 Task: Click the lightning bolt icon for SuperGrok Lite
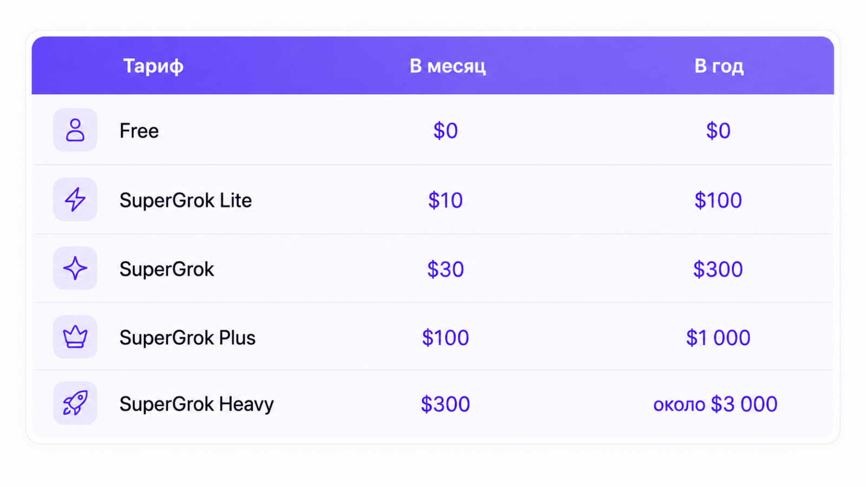(75, 200)
